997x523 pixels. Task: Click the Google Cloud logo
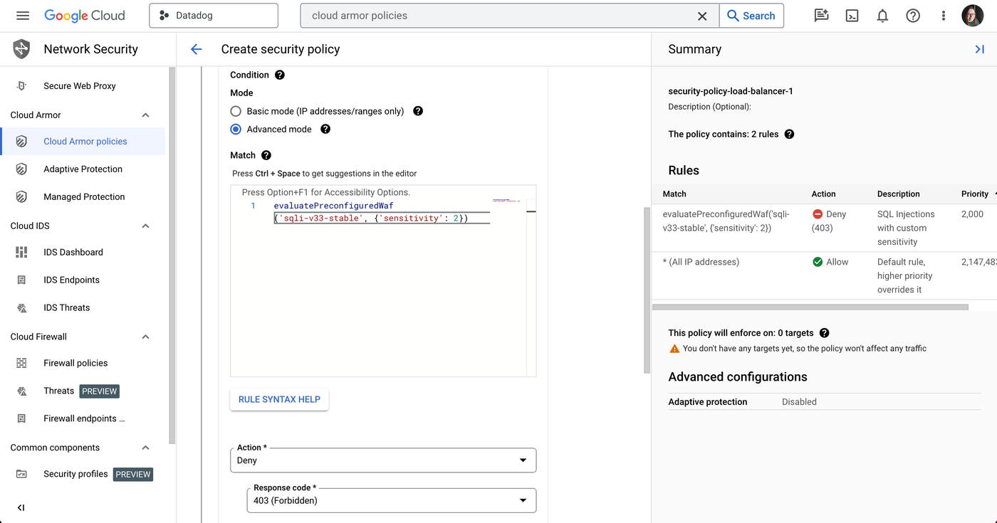coord(84,16)
